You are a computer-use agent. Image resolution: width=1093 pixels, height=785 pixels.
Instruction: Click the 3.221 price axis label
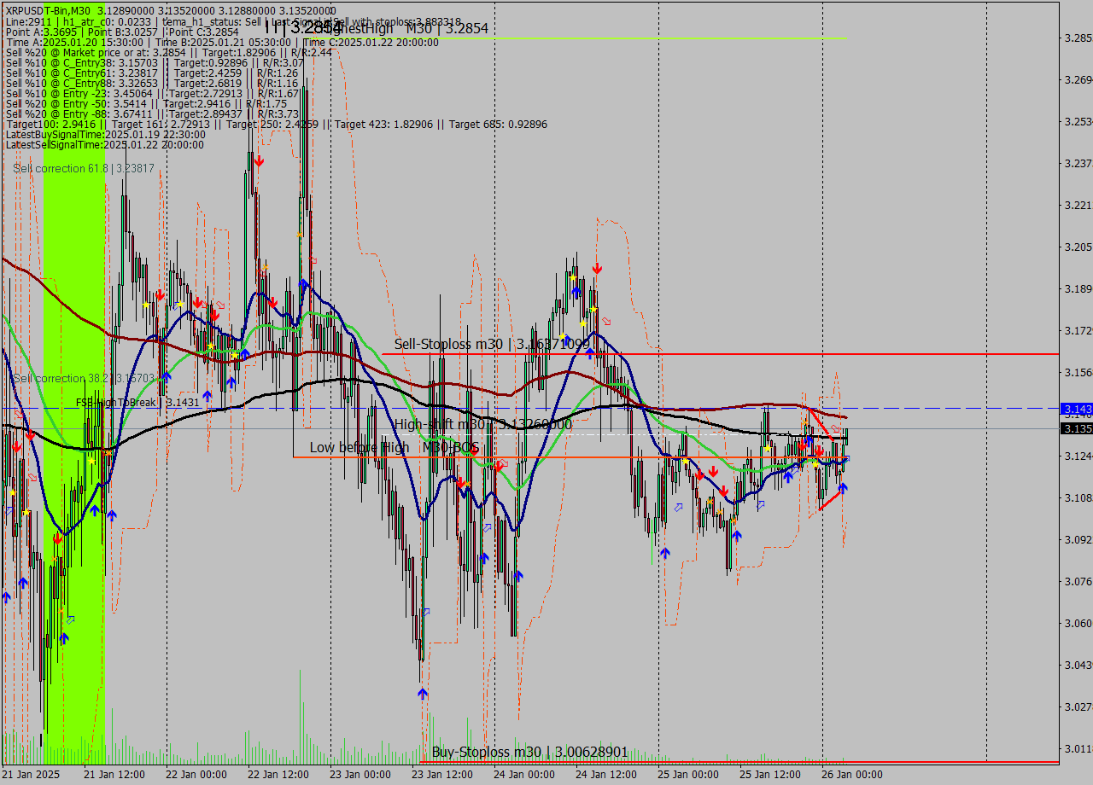[1078, 206]
